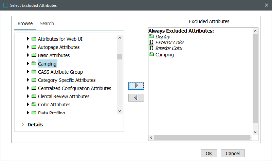This screenshot has height=161, width=272.
Task: Expand the Attributes for Web UI node
Action: [x=28, y=39]
